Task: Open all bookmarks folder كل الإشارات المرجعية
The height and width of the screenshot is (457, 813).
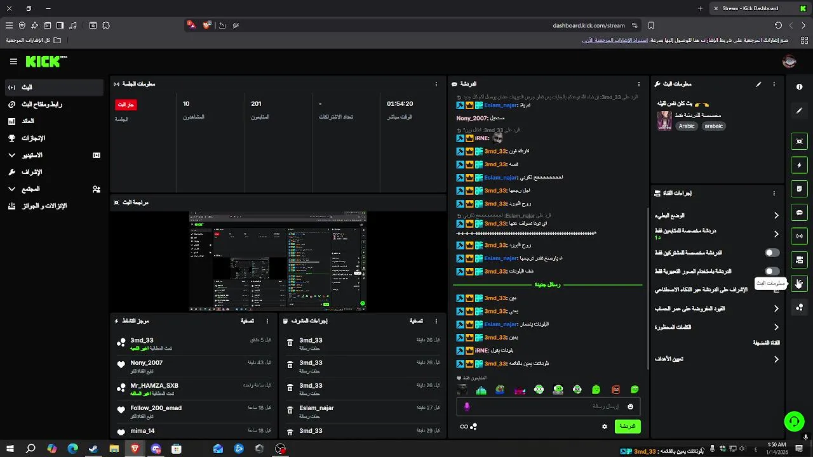Action: (x=34, y=40)
